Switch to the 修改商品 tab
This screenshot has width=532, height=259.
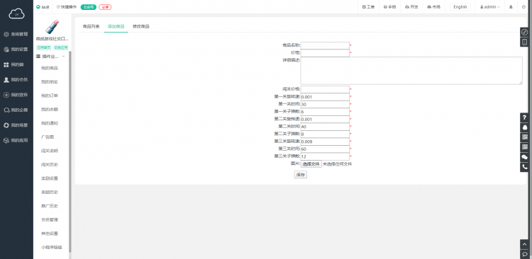coord(141,26)
